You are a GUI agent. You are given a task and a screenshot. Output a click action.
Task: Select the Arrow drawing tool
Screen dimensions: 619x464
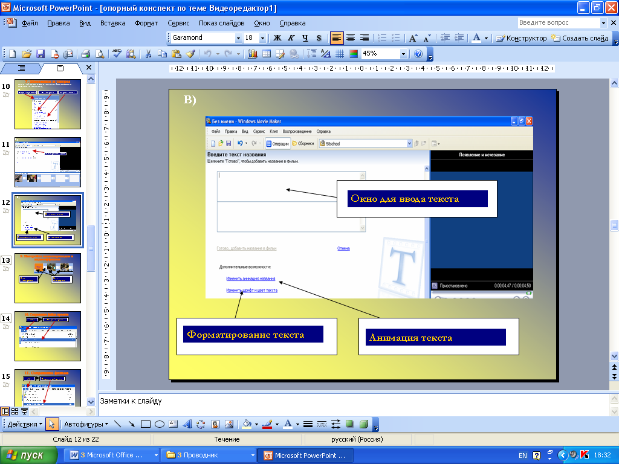[131, 424]
